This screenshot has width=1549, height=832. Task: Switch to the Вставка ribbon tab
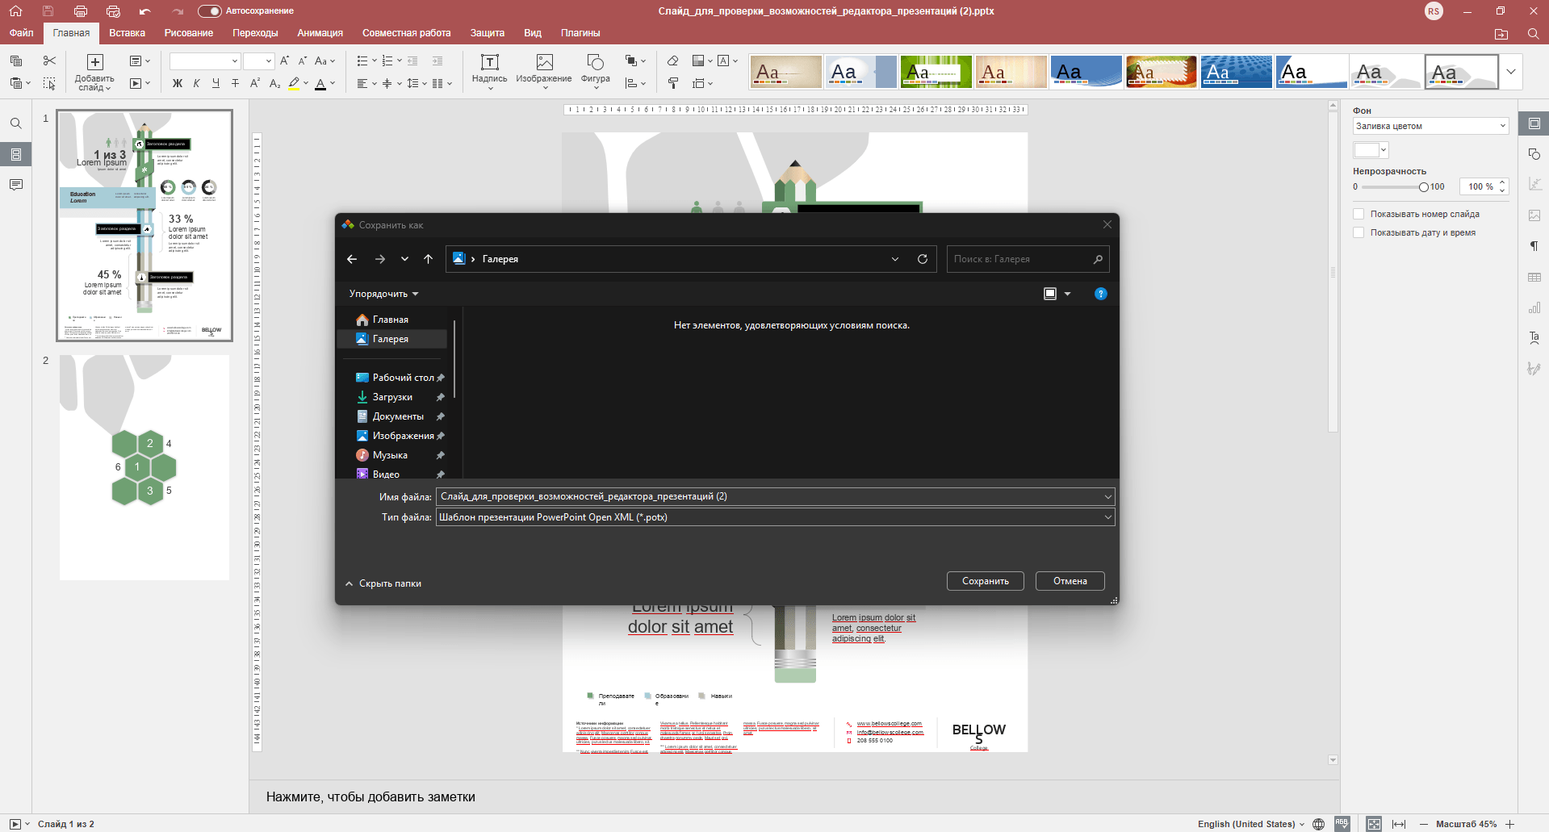[127, 33]
